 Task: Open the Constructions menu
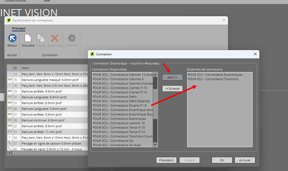[15, 1]
